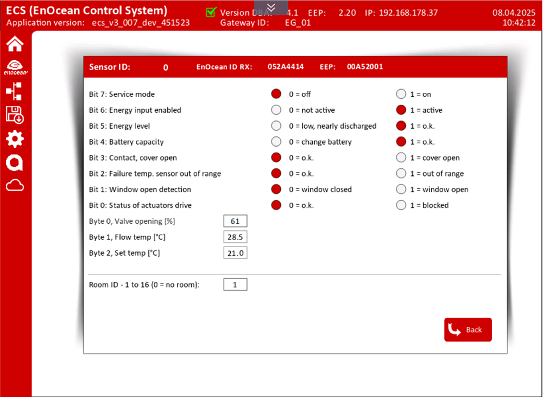Viewport: 543px width, 397px height.
Task: Click the Set temp value field
Action: (x=235, y=253)
